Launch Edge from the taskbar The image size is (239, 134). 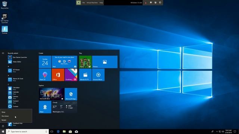click(58, 131)
